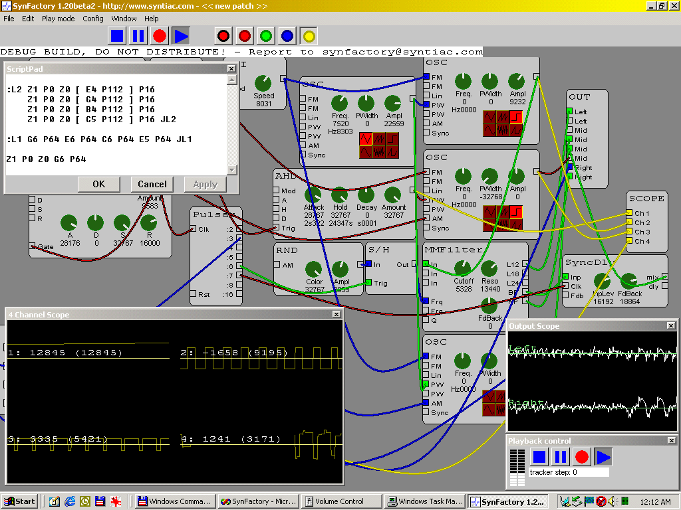Select noise waveform in OSC with Freq 7520
Screen dimensions: 681x510
coord(379,152)
